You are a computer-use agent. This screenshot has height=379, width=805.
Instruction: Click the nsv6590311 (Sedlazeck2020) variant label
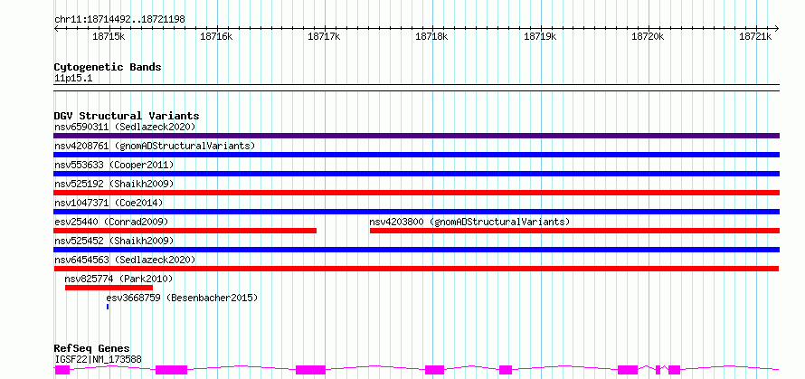(125, 127)
